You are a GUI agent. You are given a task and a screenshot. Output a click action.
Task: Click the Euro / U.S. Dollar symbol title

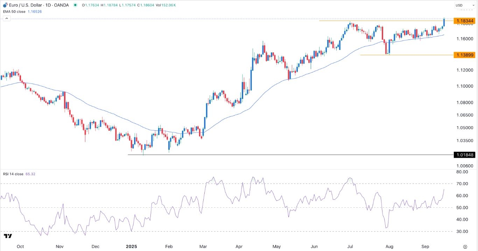coord(26,5)
